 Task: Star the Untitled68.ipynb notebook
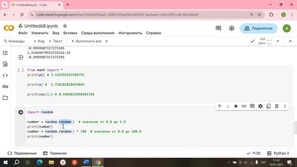[x=65, y=26]
